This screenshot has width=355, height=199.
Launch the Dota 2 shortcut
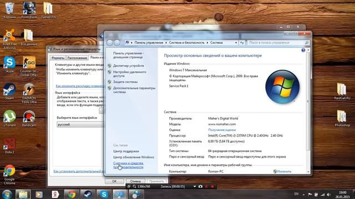[x=9, y=146]
